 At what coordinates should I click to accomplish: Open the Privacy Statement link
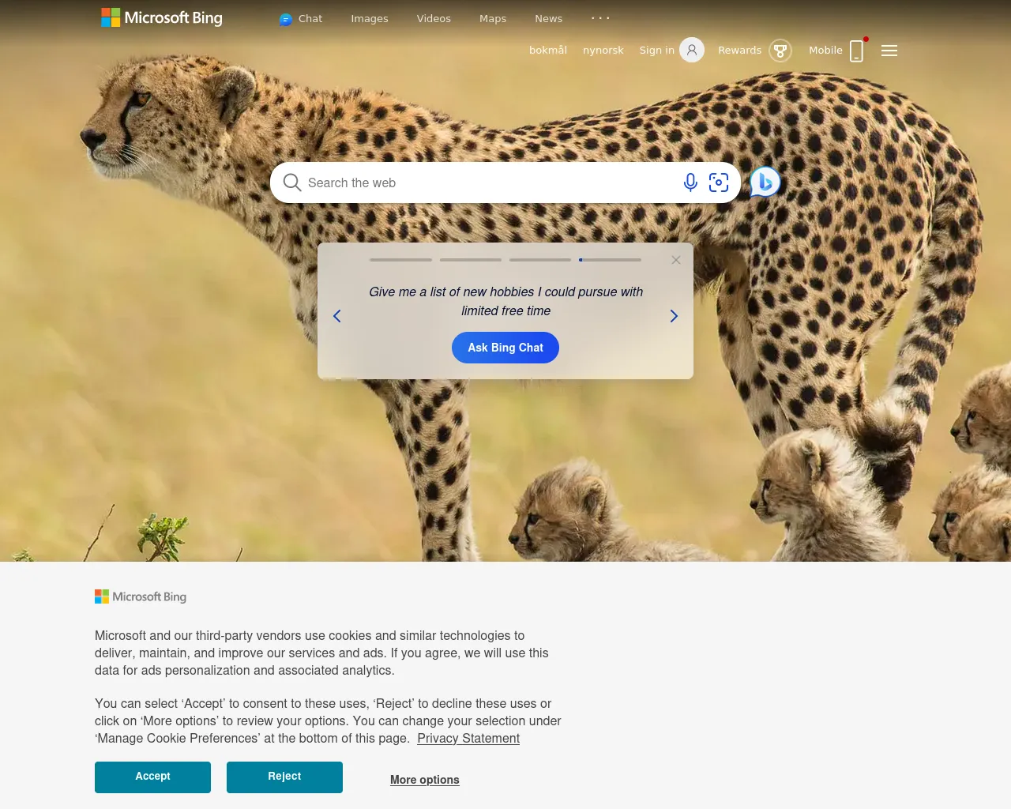tap(468, 738)
